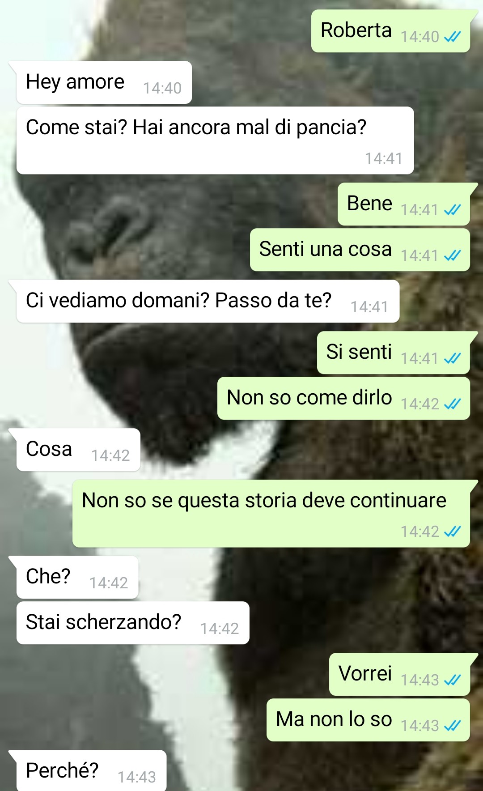
Task: Select the "Stai scherzando?" message
Action: [133, 623]
